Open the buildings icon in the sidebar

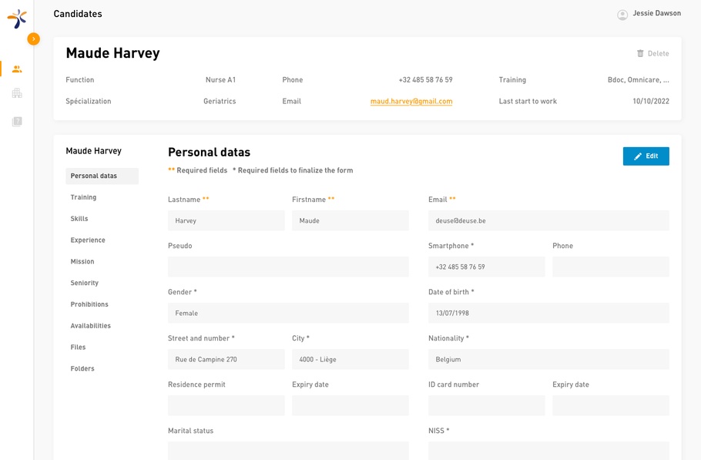click(x=17, y=93)
